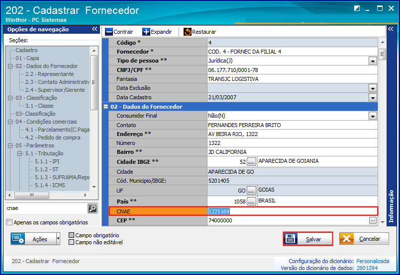400x275 pixels.
Task: Click the Contrair toolbar button
Action: click(119, 32)
